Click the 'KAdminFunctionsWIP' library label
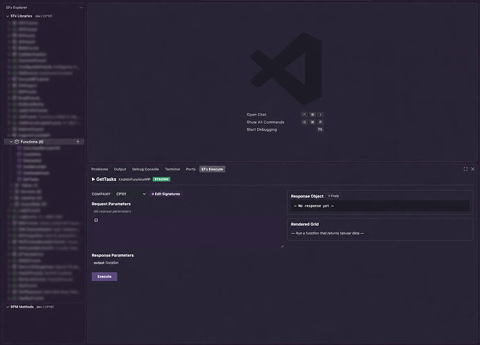Image resolution: width=480 pixels, height=345 pixels. (x=134, y=179)
